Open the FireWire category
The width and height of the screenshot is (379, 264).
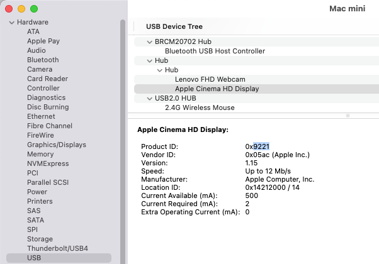pyautogui.click(x=40, y=135)
